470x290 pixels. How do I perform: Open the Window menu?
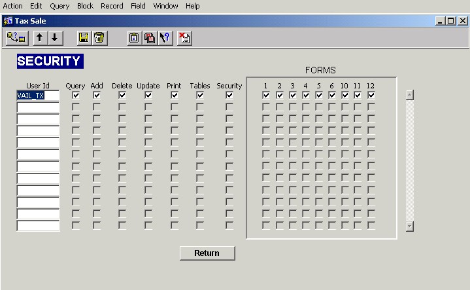(x=165, y=6)
